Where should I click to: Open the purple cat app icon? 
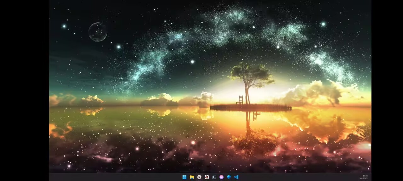[x=221, y=177]
